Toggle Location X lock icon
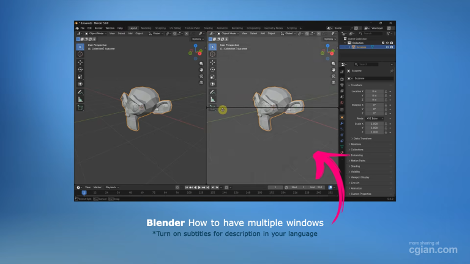Image resolution: width=470 pixels, height=264 pixels. point(386,91)
